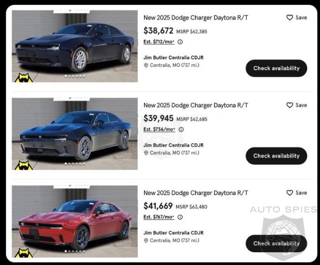
Task: Open Est. $712/mo payment estimate link
Action: (159, 42)
